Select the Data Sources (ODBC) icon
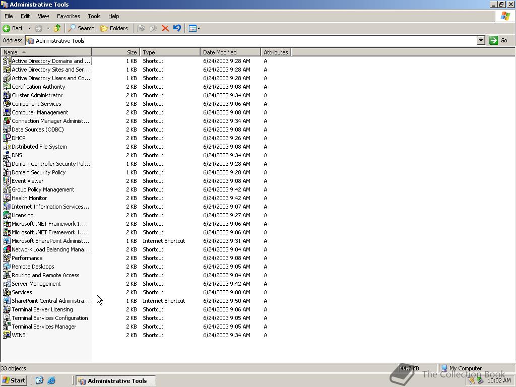Image resolution: width=516 pixels, height=387 pixels. pos(7,130)
